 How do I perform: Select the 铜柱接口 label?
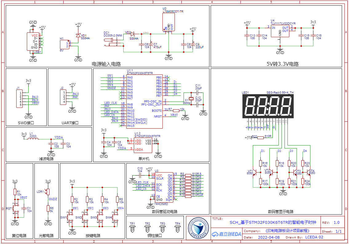tap(155, 235)
